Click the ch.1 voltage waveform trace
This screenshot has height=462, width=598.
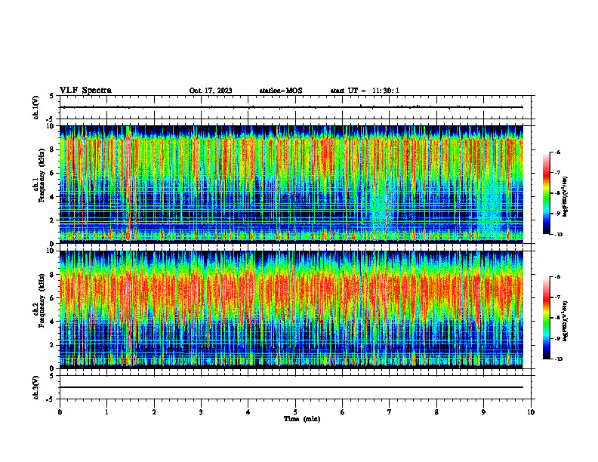click(291, 107)
